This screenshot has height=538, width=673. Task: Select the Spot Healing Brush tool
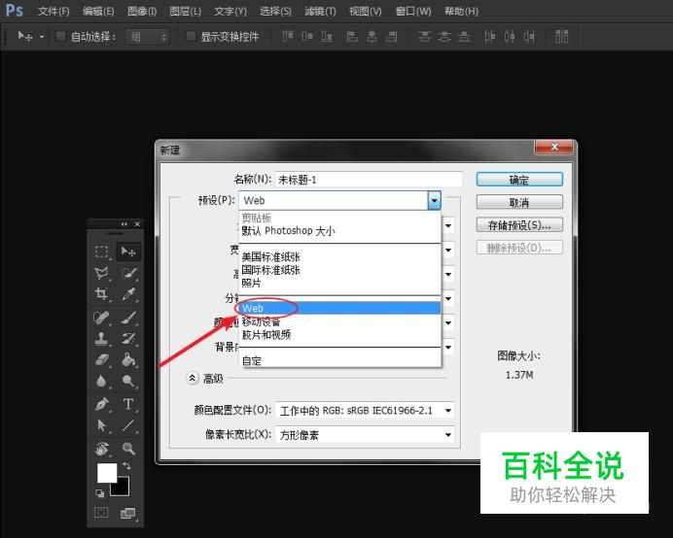[x=101, y=318]
